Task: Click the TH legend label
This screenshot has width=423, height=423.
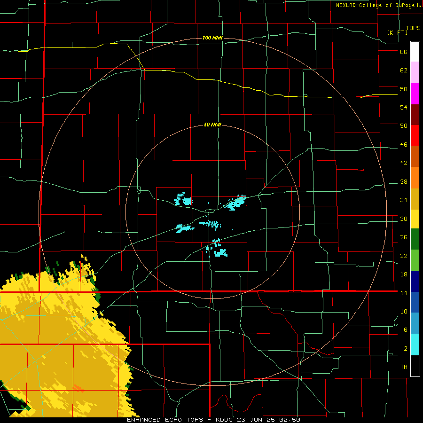Action: [404, 367]
